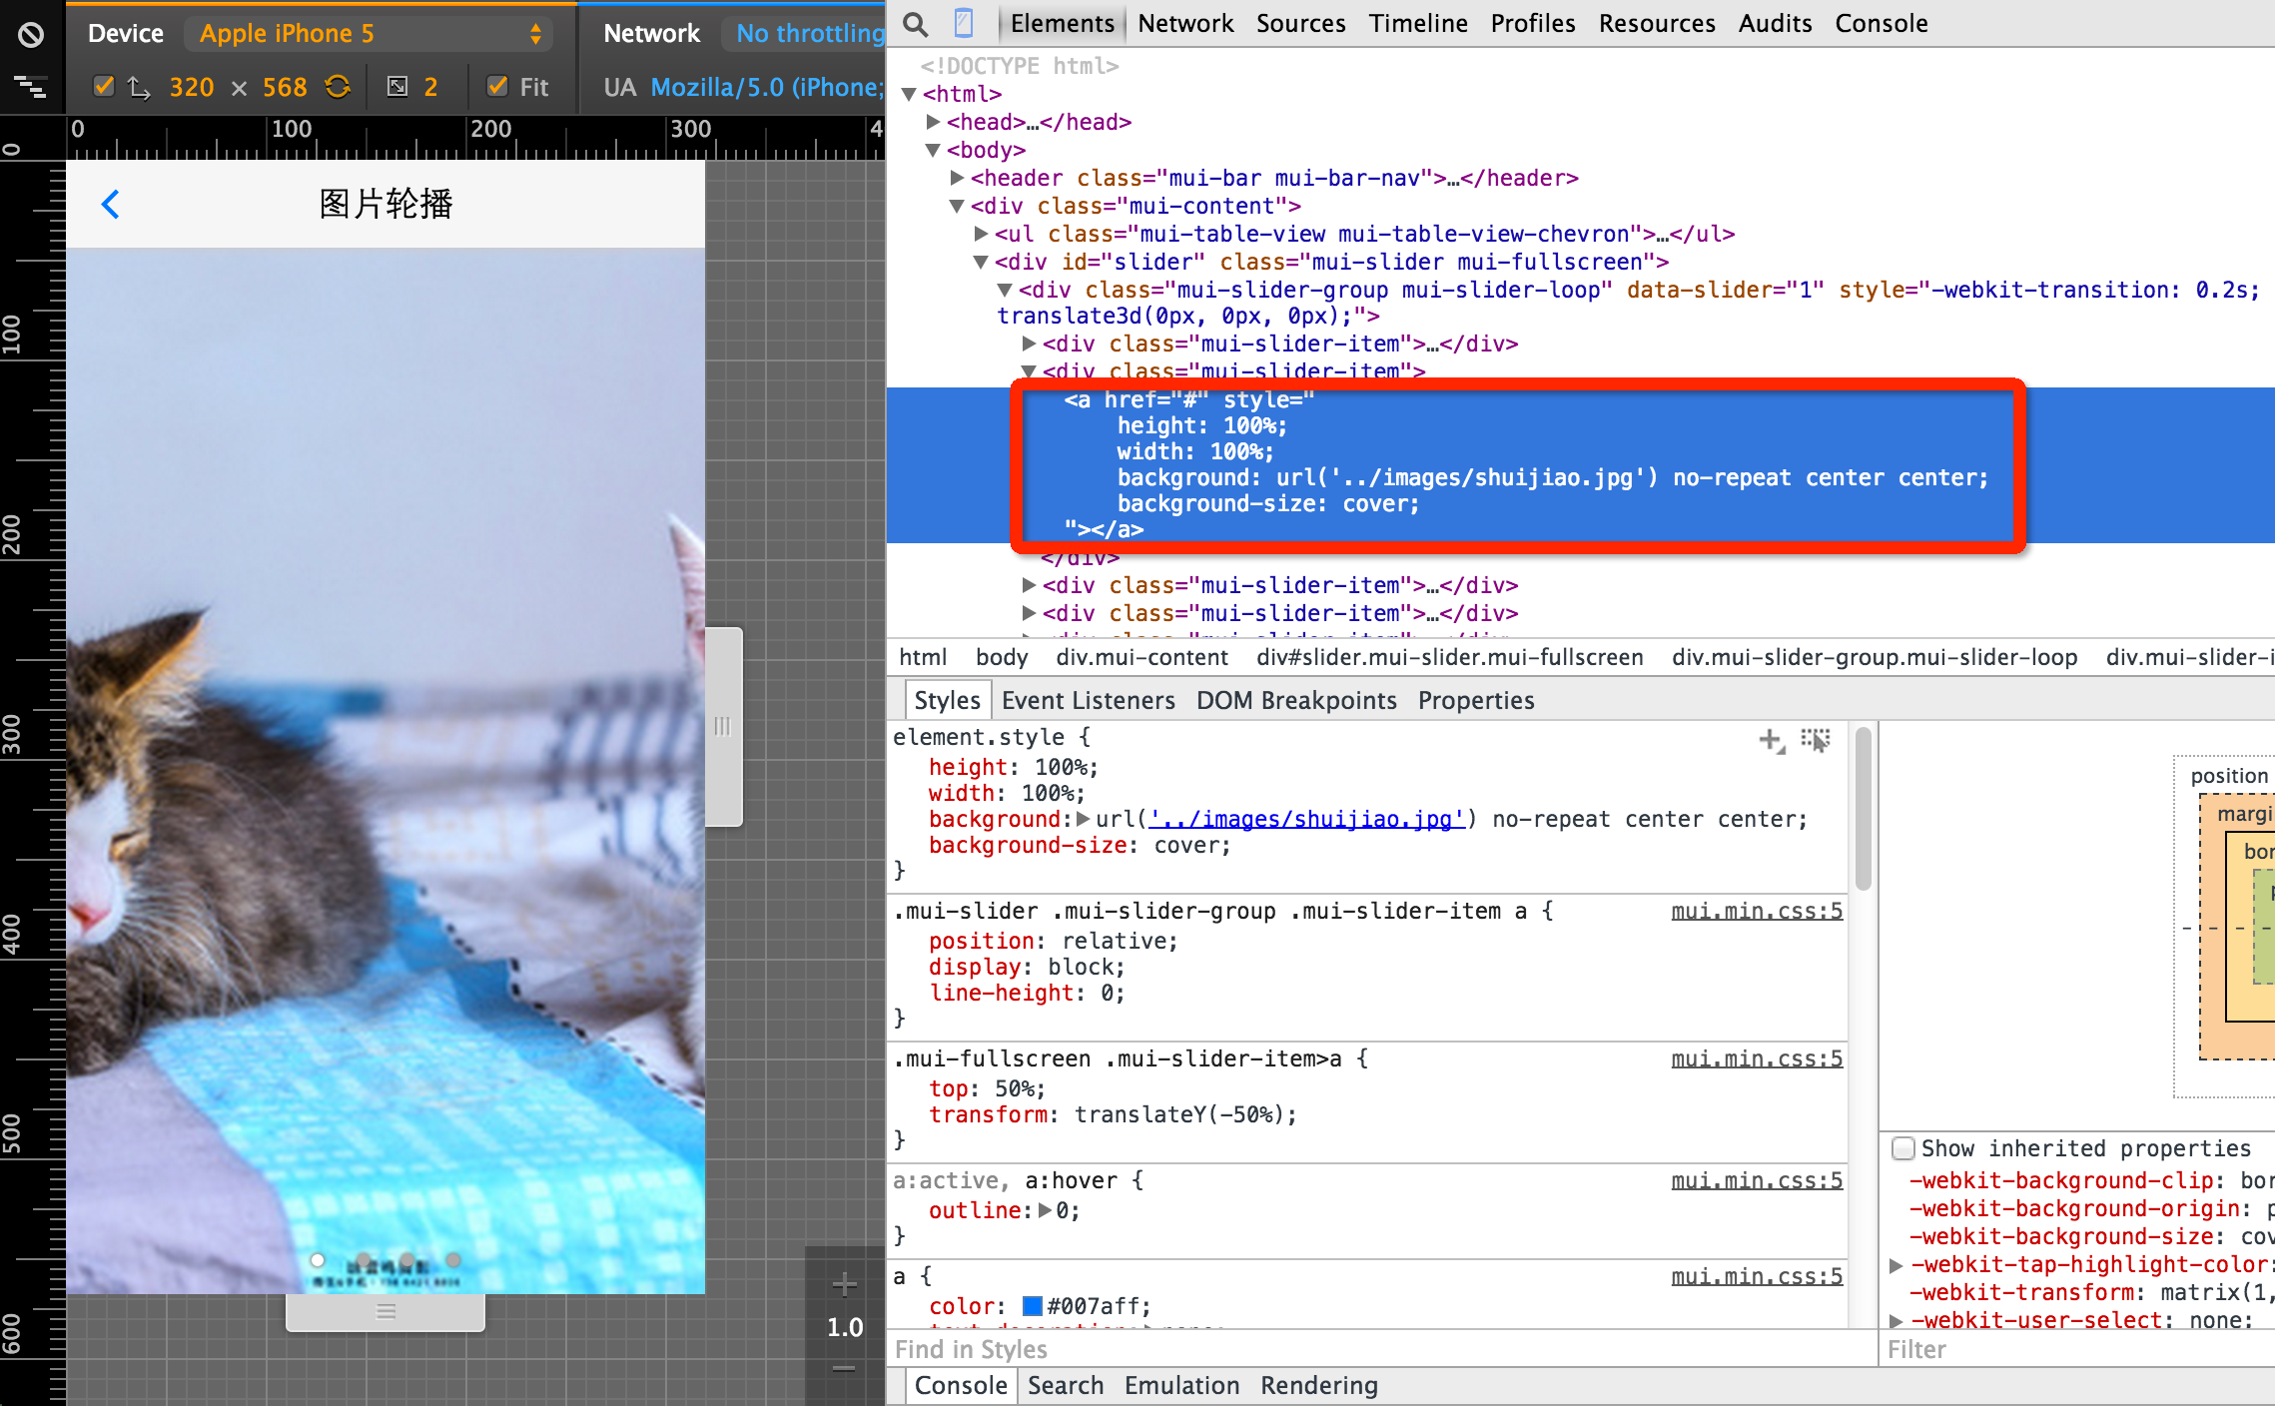The width and height of the screenshot is (2275, 1406).
Task: Switch to the Sources panel tab
Action: pos(1300,23)
